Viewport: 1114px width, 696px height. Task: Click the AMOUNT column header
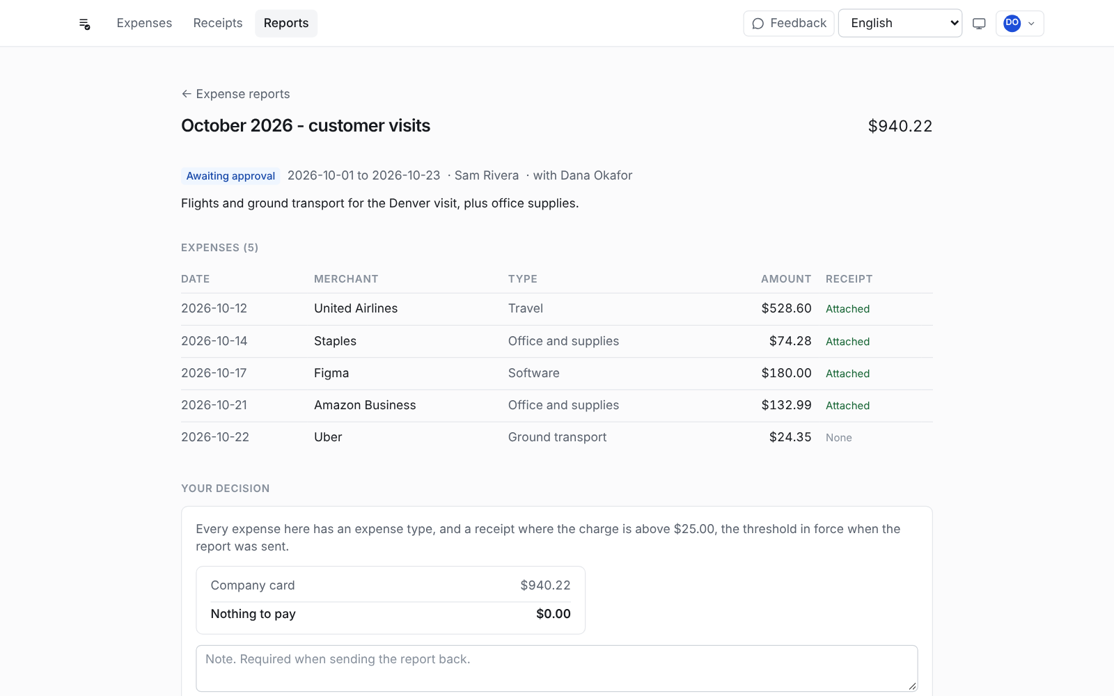pyautogui.click(x=786, y=279)
